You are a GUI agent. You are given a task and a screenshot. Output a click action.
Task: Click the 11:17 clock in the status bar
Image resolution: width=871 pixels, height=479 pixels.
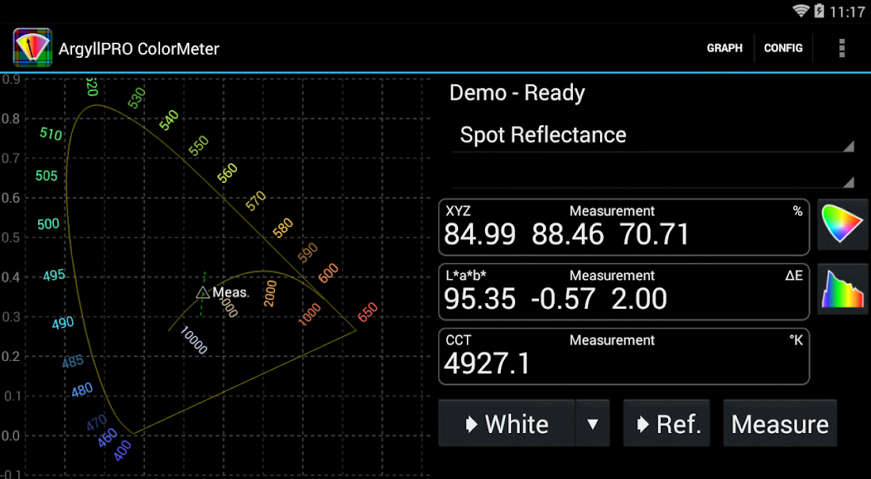pos(847,12)
